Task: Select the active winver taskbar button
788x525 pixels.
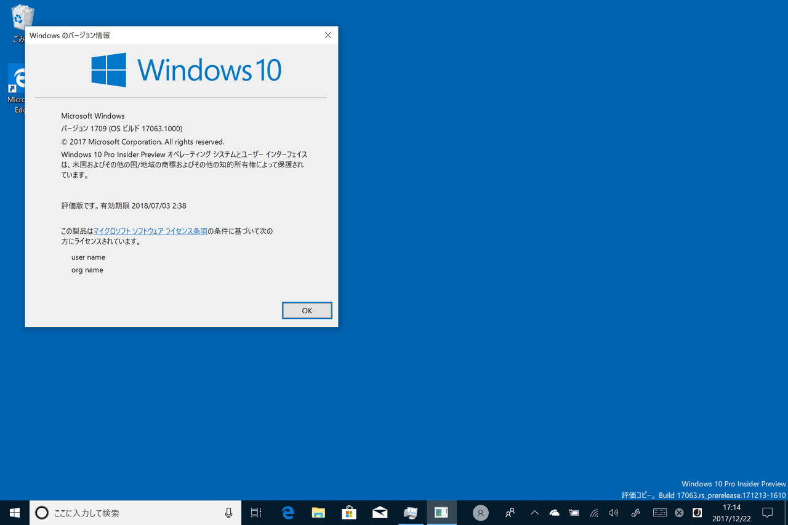Action: pyautogui.click(x=441, y=513)
